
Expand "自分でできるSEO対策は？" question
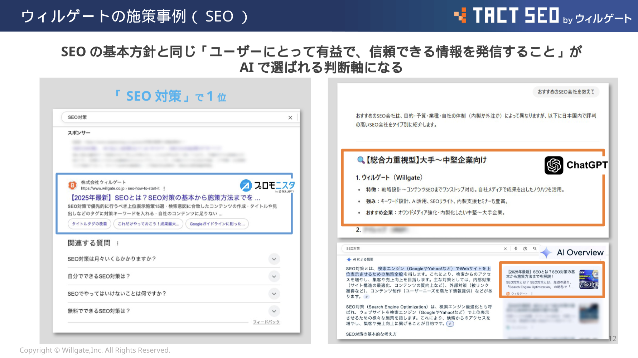(274, 276)
